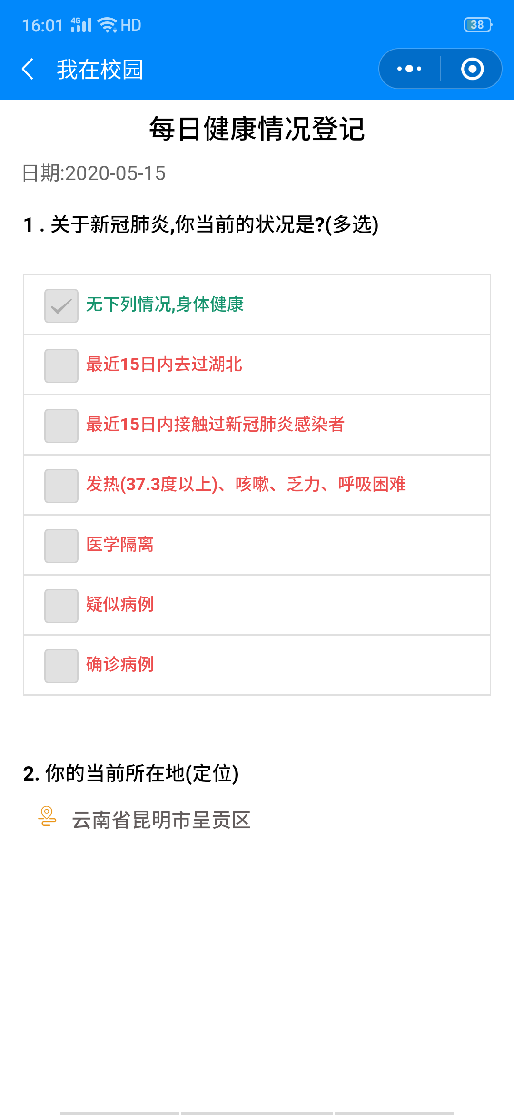Check the visited Hubei checkbox

(x=61, y=366)
